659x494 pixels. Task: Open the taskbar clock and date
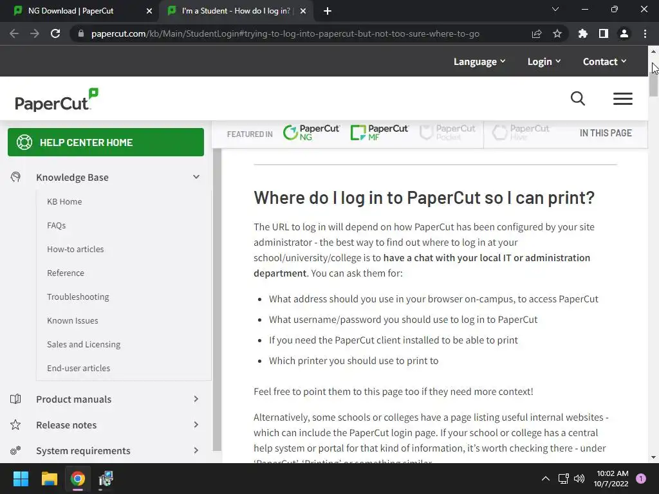tap(611, 479)
